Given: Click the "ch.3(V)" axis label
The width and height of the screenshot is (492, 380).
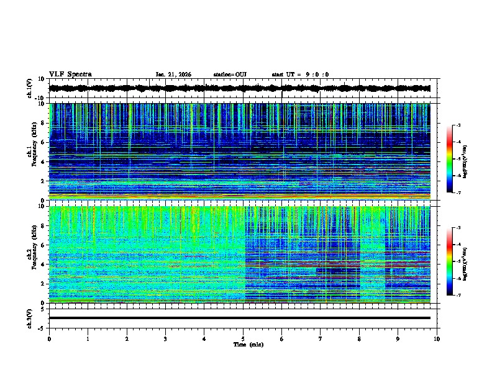Looking at the screenshot, I should pos(30,319).
